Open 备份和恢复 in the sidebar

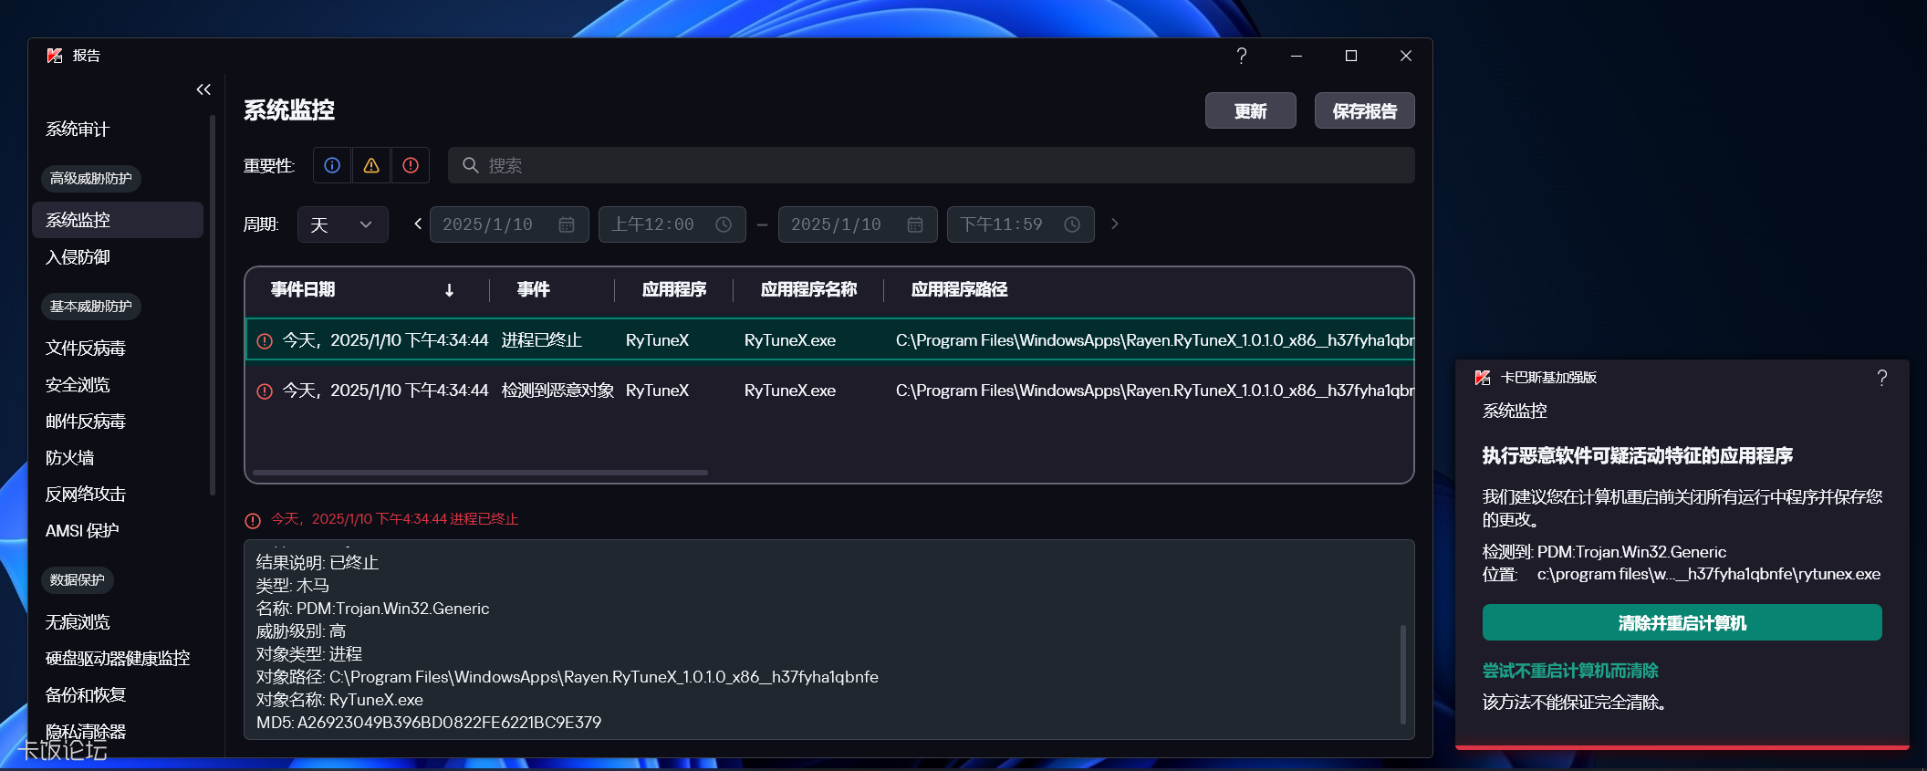pyautogui.click(x=86, y=694)
